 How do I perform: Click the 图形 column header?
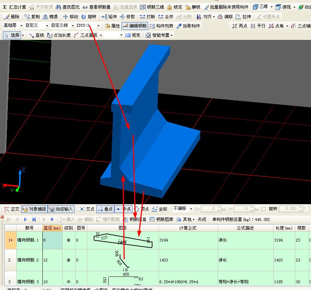(123, 228)
